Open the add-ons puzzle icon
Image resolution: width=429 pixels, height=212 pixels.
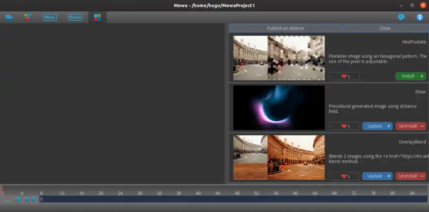pyautogui.click(x=97, y=17)
